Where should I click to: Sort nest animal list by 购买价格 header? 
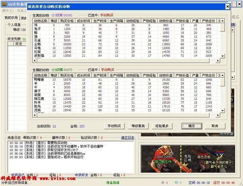[x=67, y=21]
